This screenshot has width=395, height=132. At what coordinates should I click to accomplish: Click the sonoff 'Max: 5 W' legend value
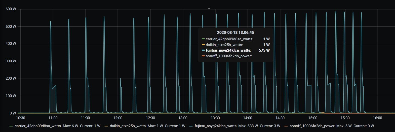(x=344, y=126)
